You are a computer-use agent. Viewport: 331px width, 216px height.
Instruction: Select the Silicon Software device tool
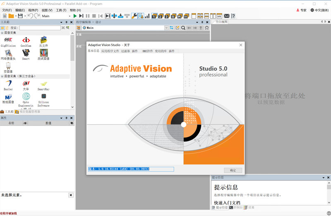pyautogui.click(x=43, y=100)
